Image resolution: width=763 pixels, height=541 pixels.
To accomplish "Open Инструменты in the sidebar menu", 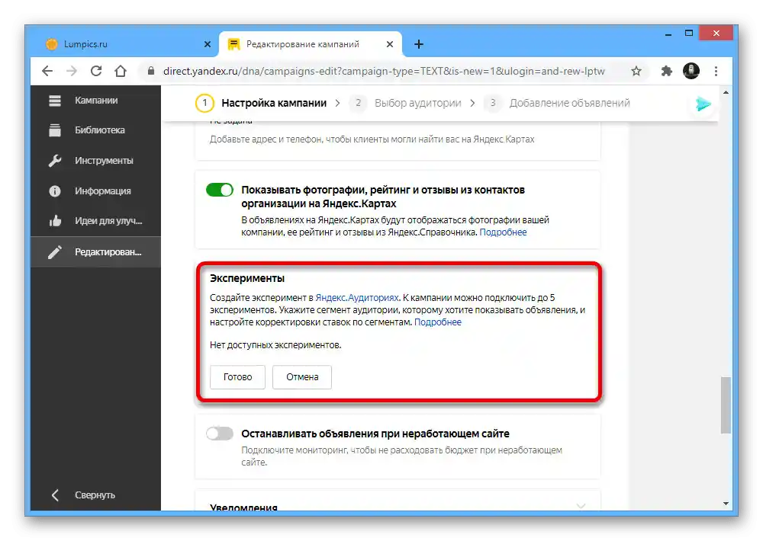I will [104, 161].
